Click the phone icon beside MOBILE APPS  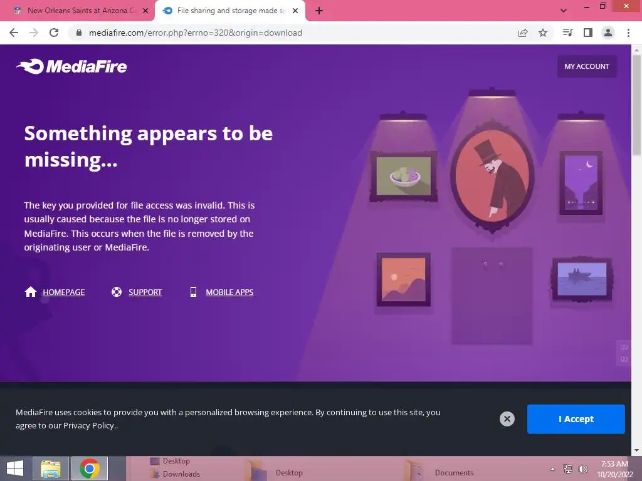(x=193, y=292)
